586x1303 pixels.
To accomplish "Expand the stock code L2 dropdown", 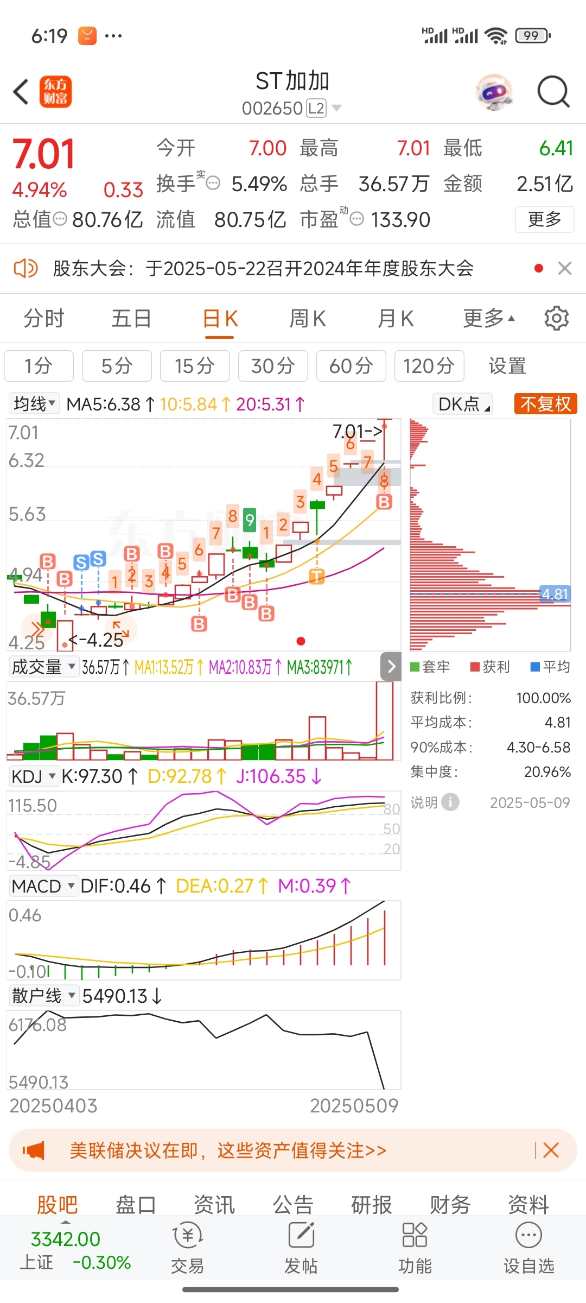I will tap(292, 108).
